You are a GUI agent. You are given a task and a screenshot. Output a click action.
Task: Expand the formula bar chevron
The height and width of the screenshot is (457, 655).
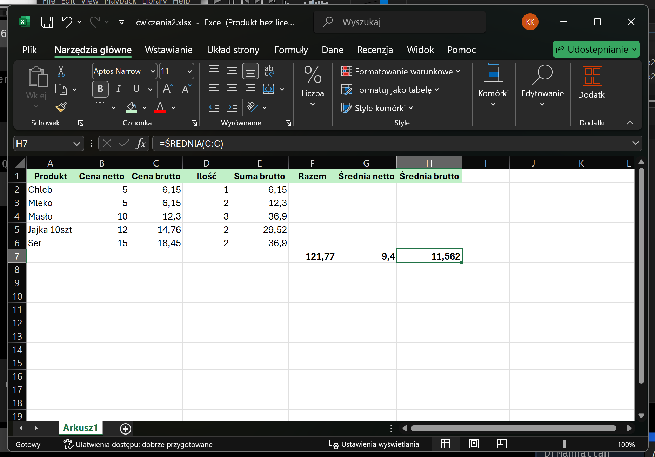coord(635,143)
